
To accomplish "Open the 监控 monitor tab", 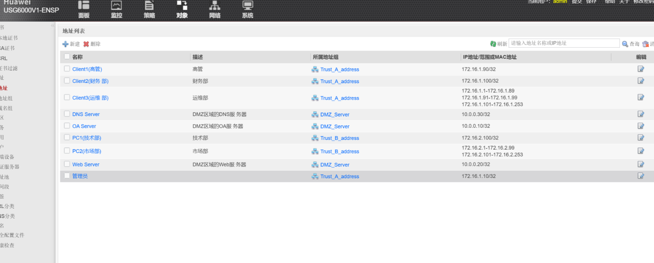I will click(x=116, y=10).
